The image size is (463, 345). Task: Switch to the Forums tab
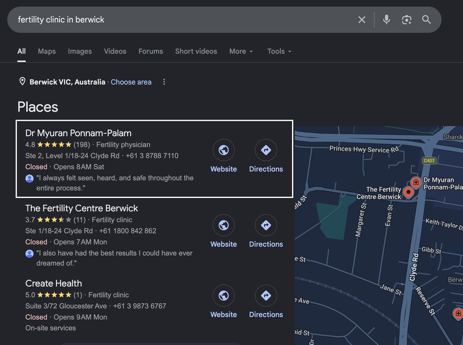pos(151,51)
